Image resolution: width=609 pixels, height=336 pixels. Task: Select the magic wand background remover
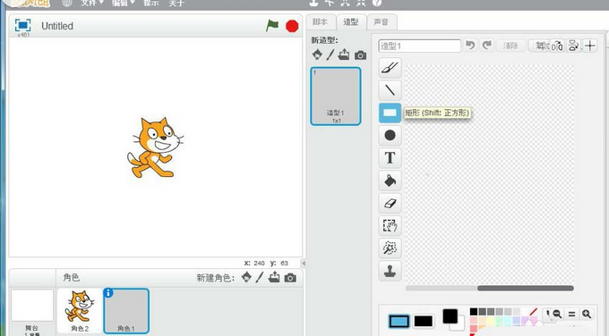(x=390, y=248)
